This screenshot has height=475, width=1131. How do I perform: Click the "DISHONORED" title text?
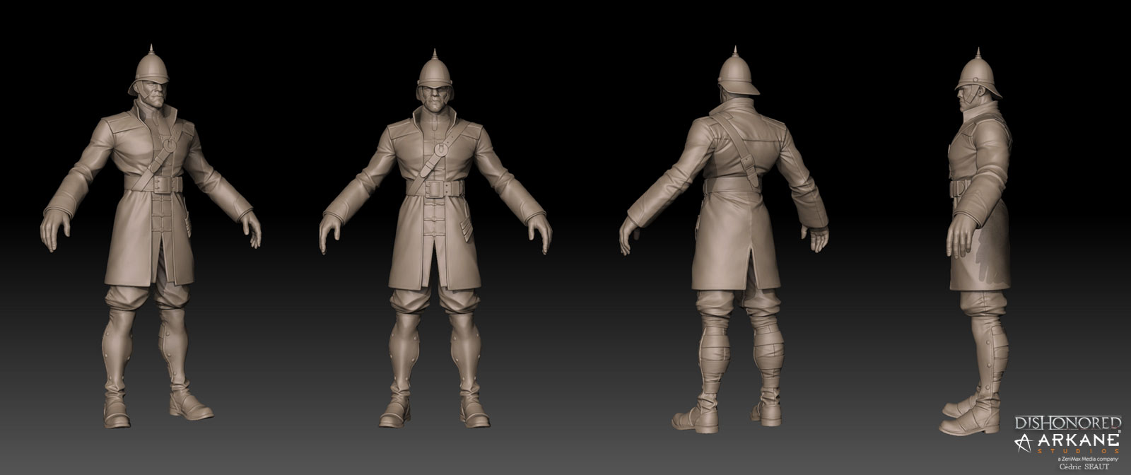(x=1068, y=423)
